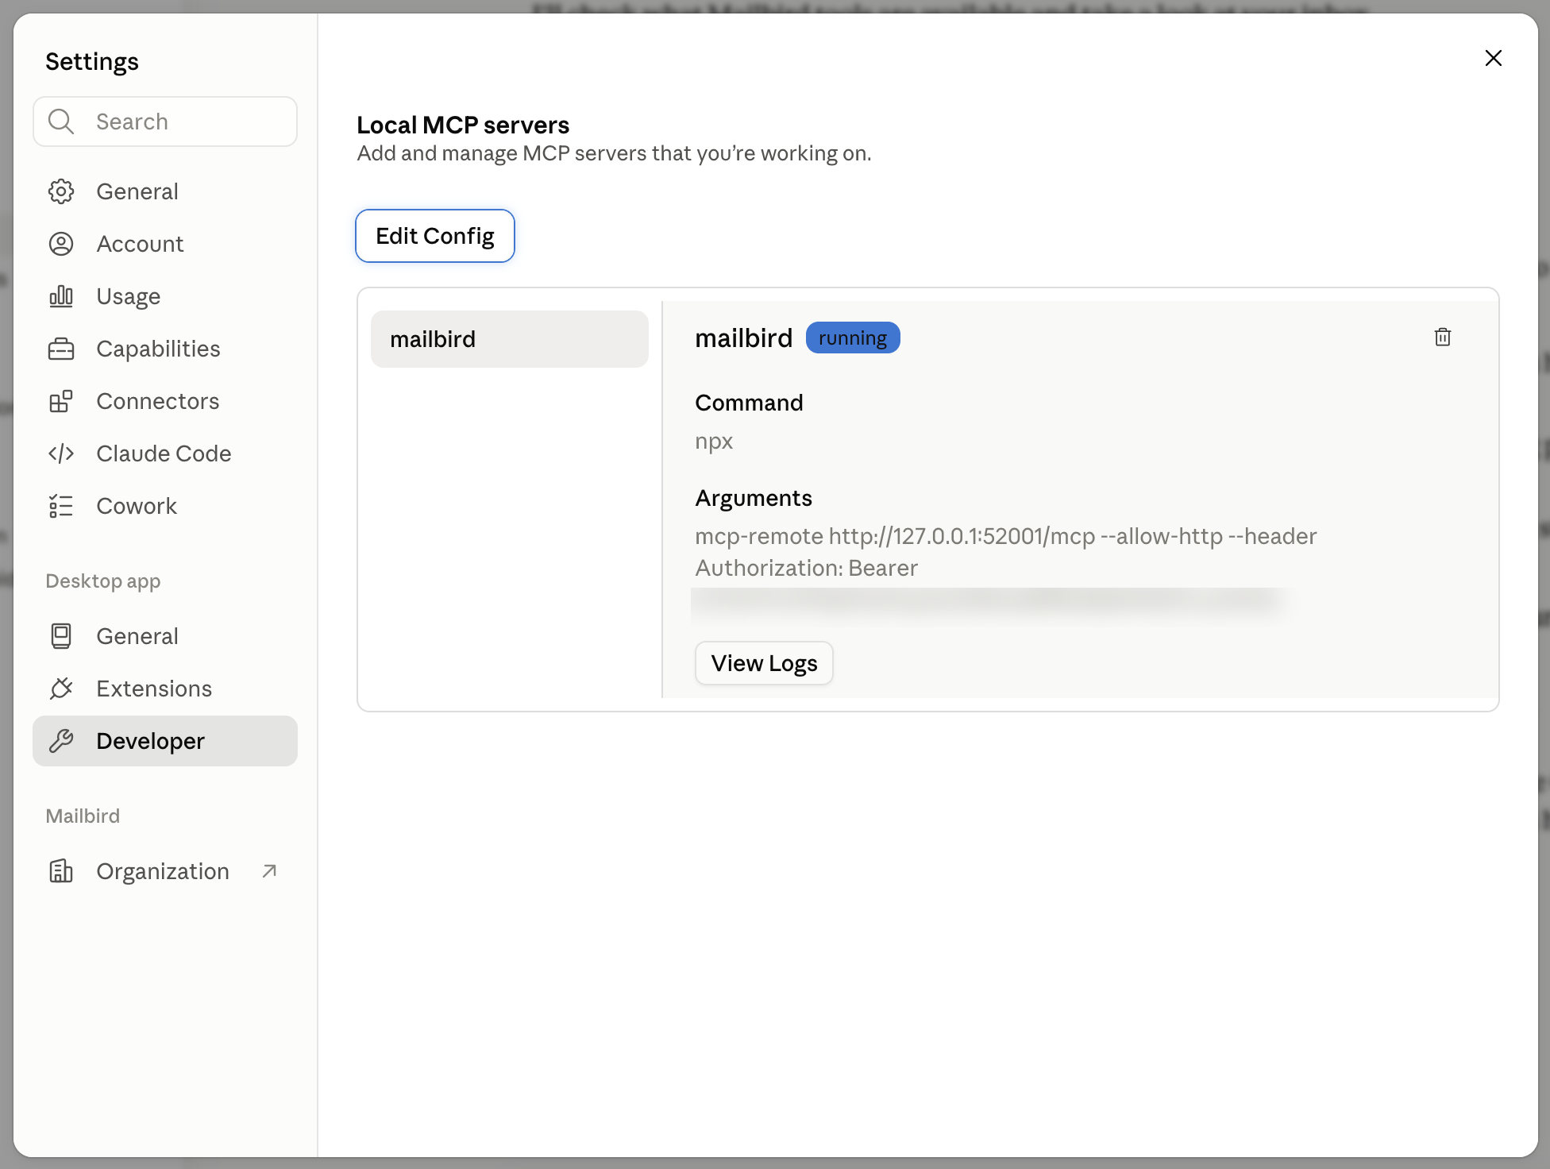The image size is (1550, 1169).
Task: Click the running status badge
Action: 853,338
